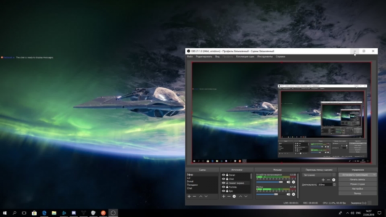
Task: Open taskbar search magnifier
Action: [x=14, y=213]
